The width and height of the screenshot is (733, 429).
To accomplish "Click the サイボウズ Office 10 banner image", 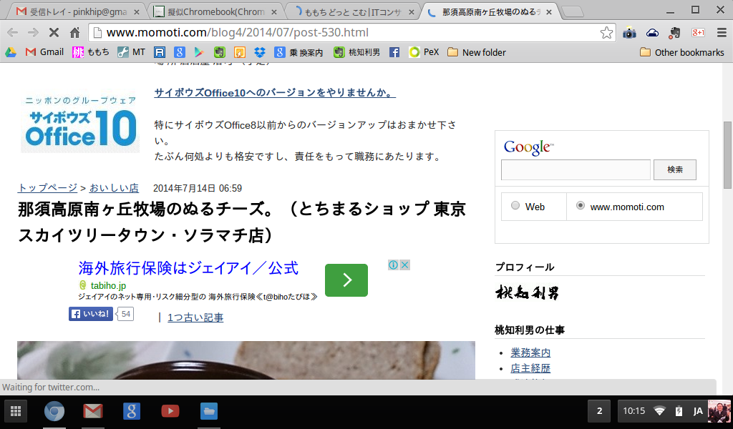I will click(80, 123).
